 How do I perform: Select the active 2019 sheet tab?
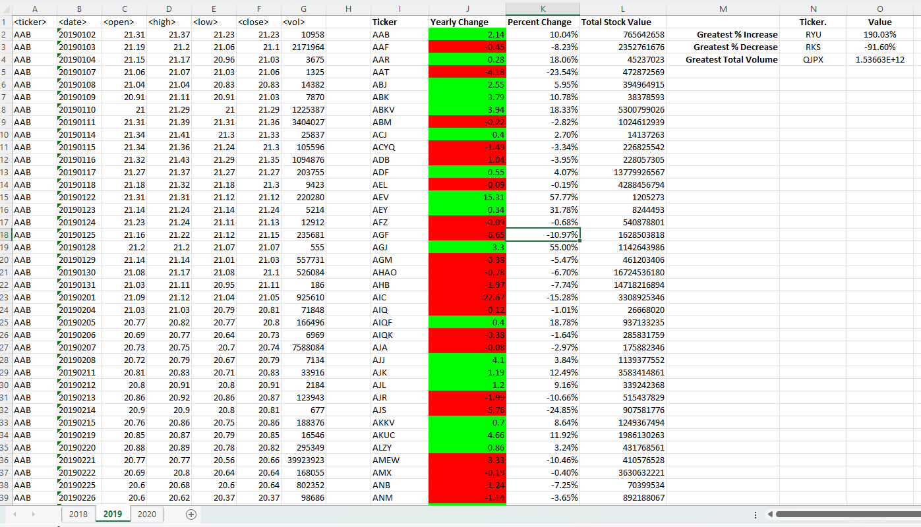pyautogui.click(x=113, y=514)
